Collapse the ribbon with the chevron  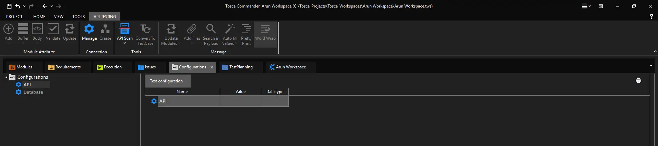click(x=655, y=51)
